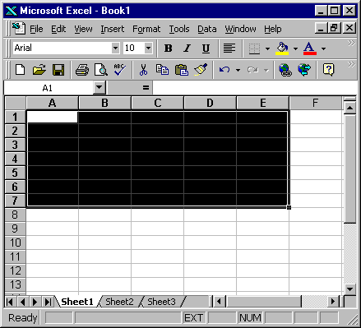This screenshot has height=328, width=361.
Task: Expand the font color dropdown arrow
Action: (323, 49)
